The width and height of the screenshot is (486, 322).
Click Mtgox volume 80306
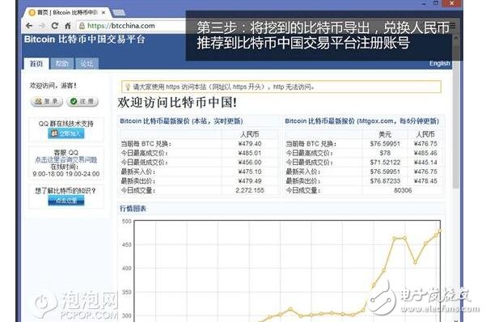pos(403,190)
